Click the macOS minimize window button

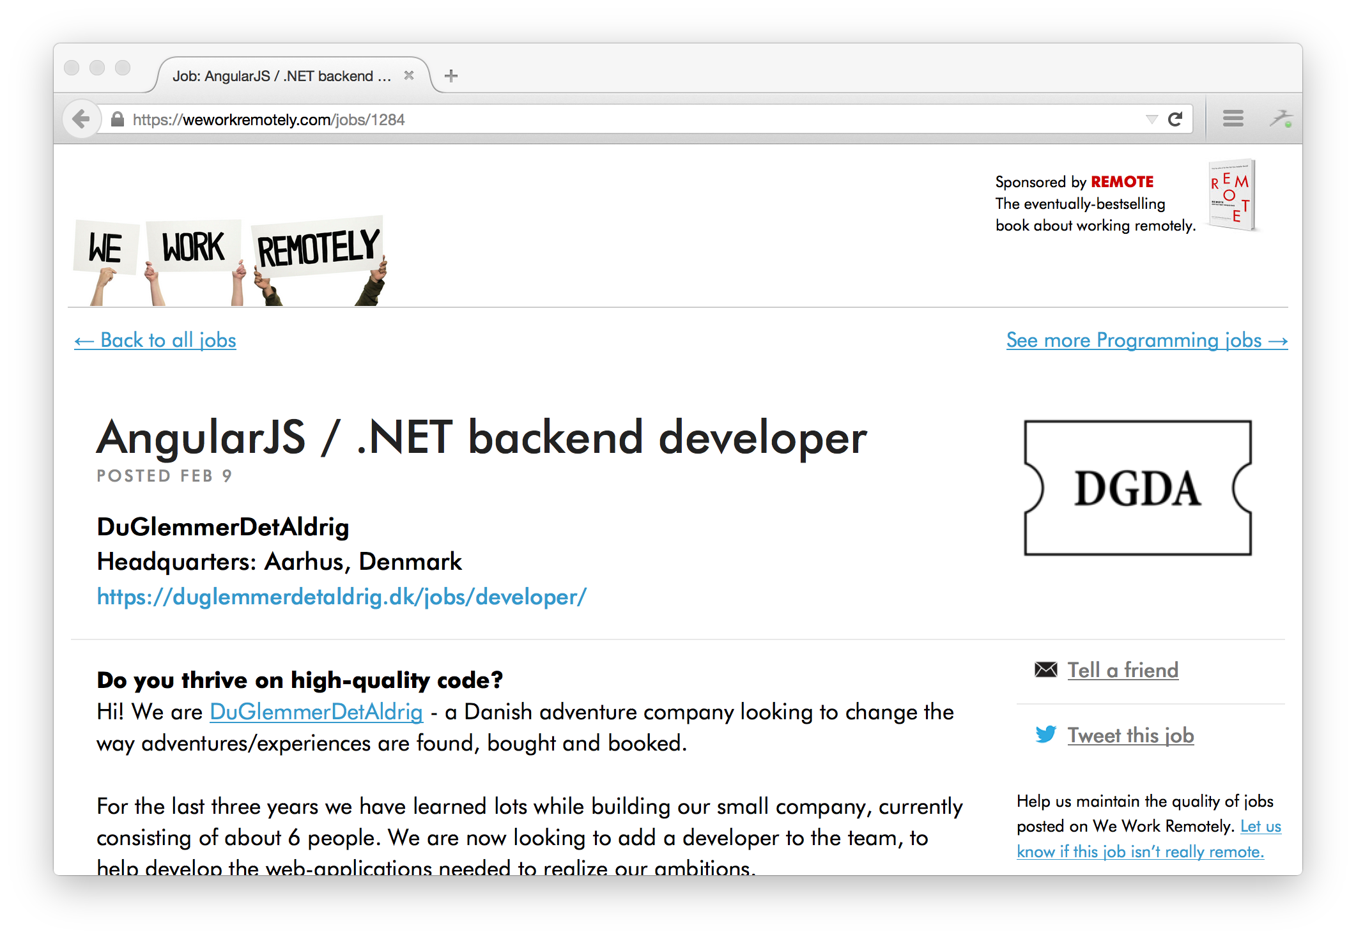click(x=97, y=68)
